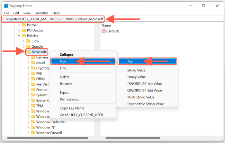Image resolution: width=225 pixels, height=143 pixels.
Task: Open the File menu
Action: pyautogui.click(x=7, y=13)
